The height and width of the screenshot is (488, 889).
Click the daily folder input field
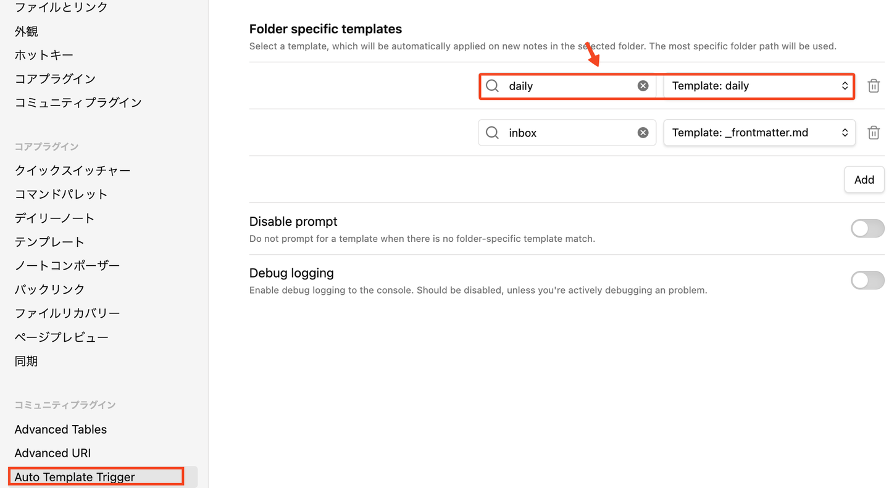click(x=568, y=86)
